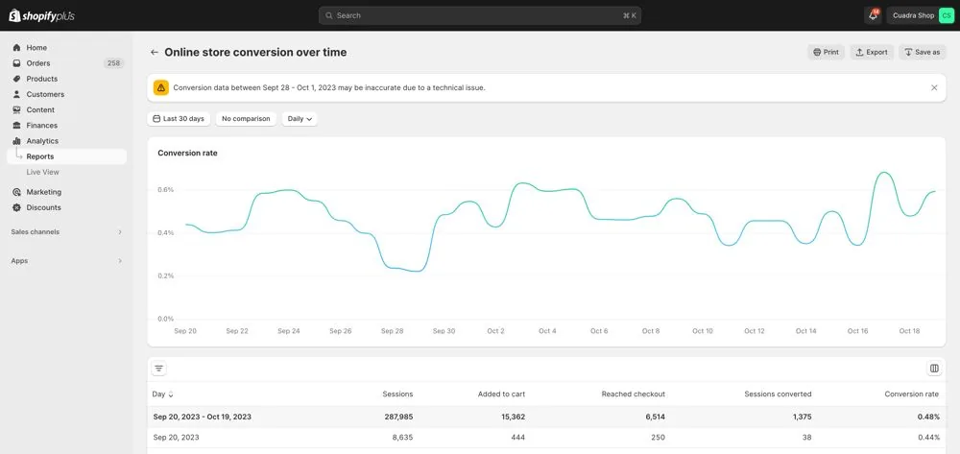Click the Marketing target icon
This screenshot has width=960, height=454.
[x=16, y=192]
